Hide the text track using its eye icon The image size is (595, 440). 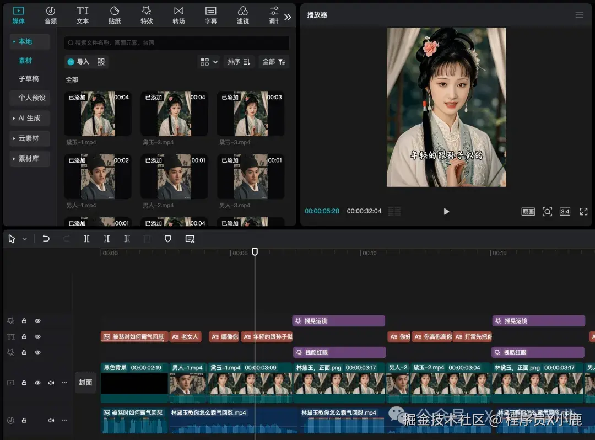pos(38,336)
